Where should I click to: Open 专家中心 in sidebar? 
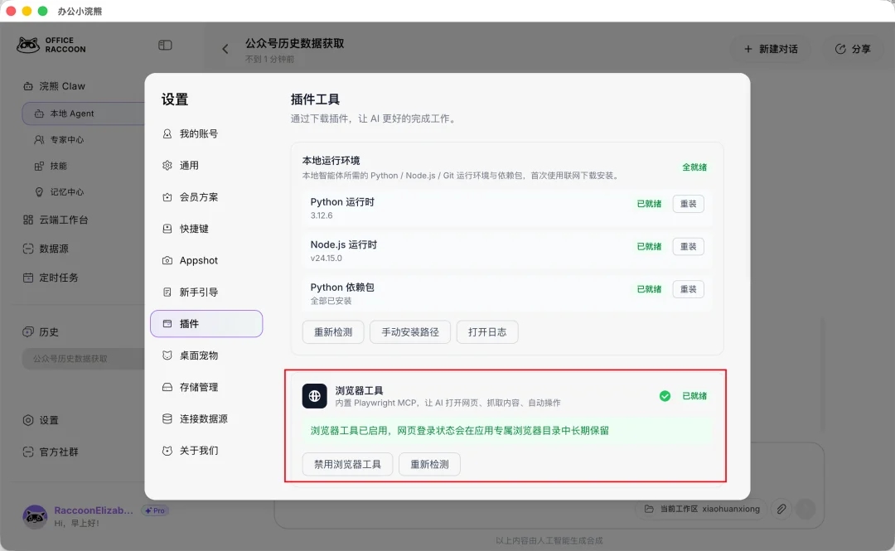59,140
